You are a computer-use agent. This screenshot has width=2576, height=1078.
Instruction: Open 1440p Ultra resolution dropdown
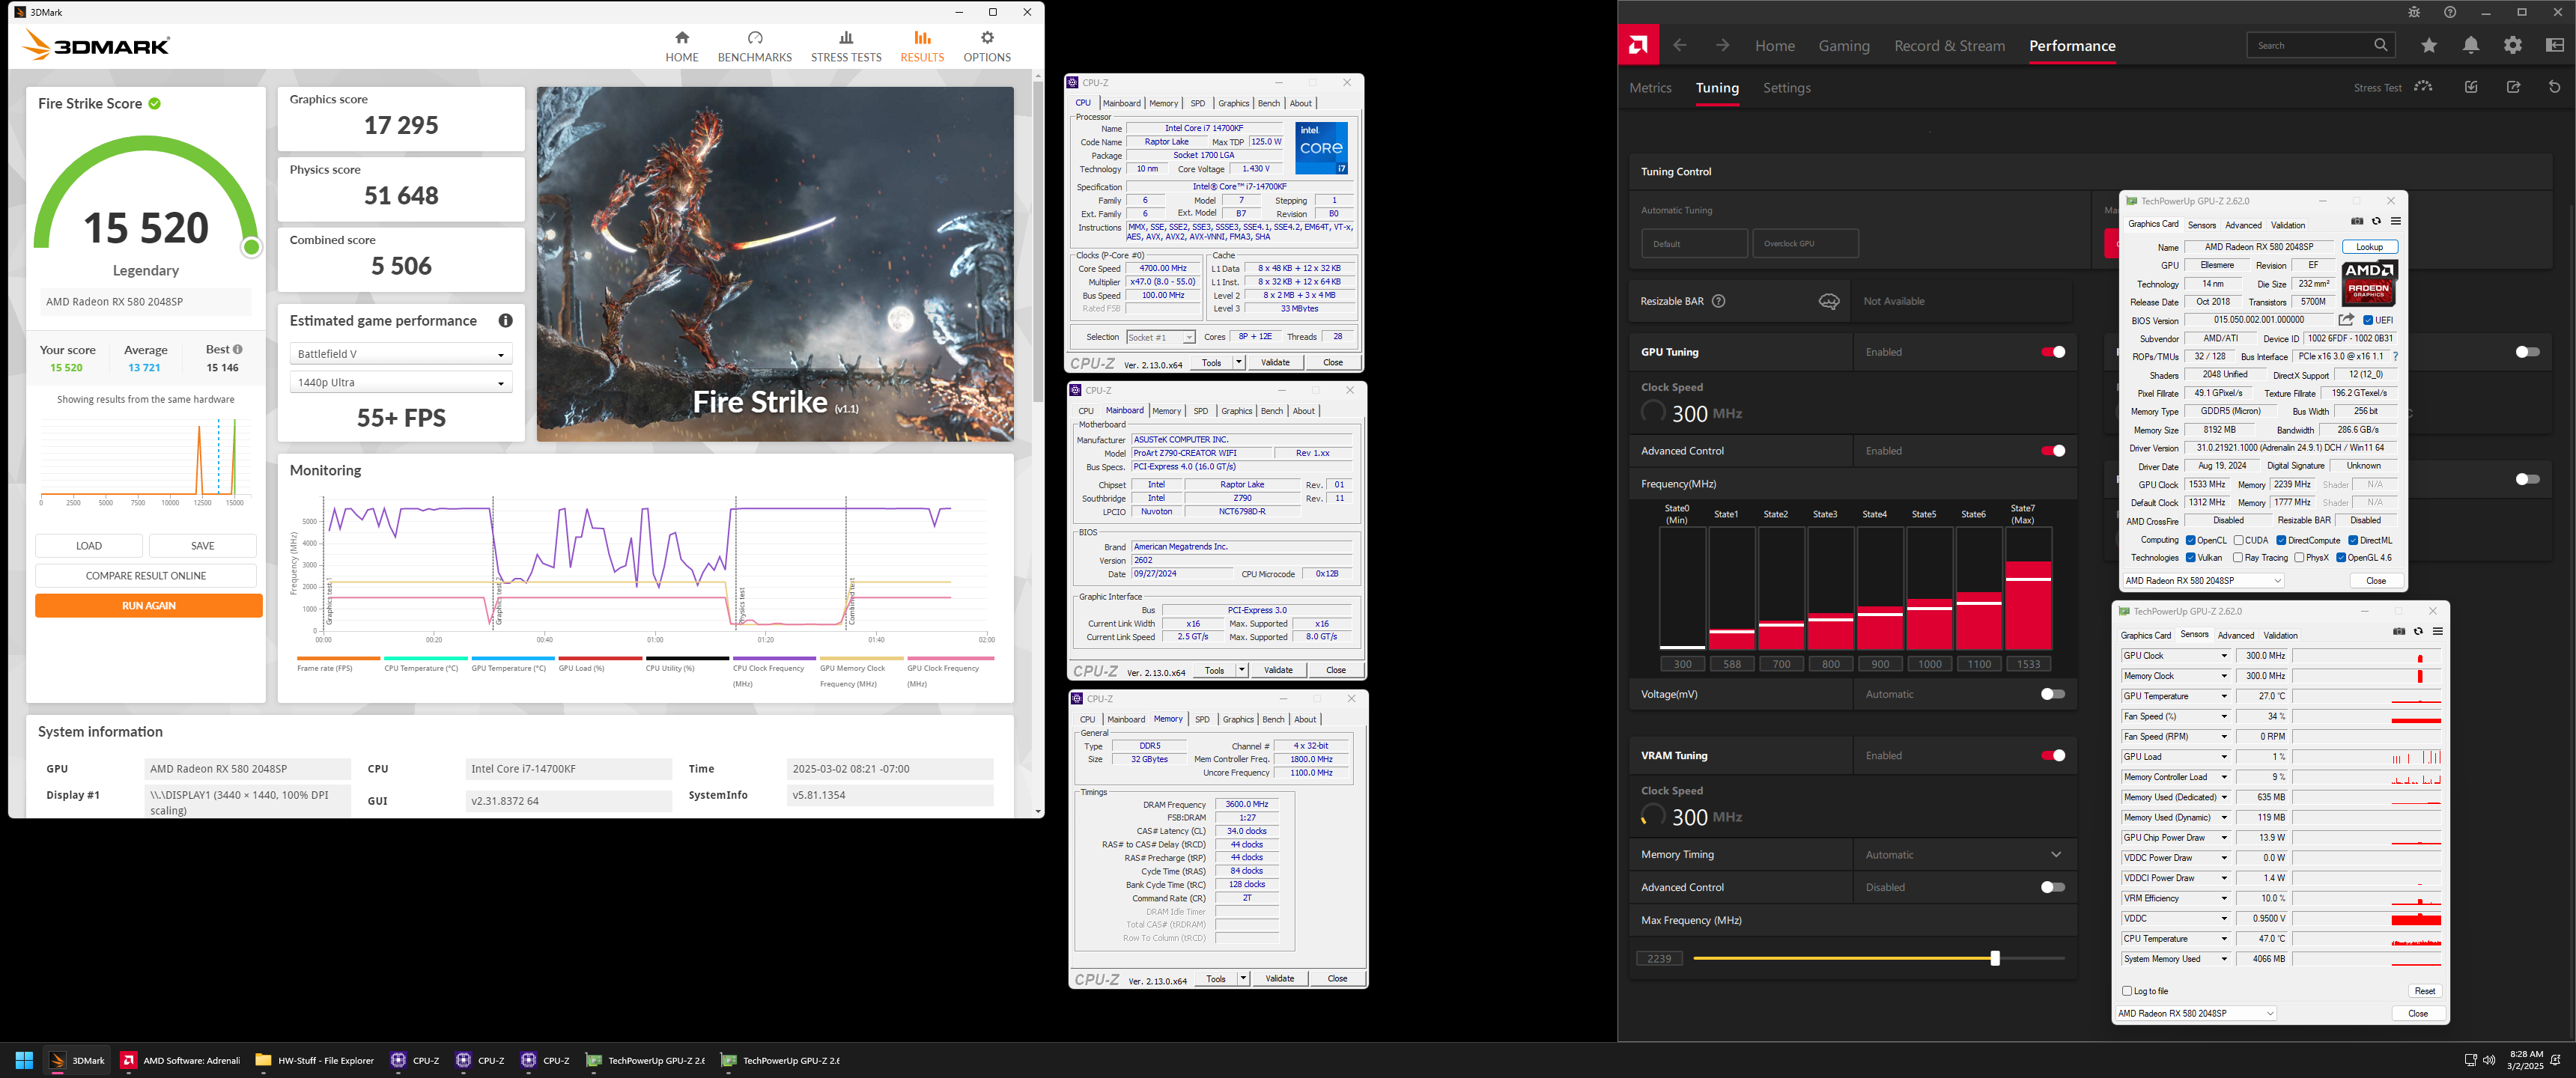click(x=401, y=382)
